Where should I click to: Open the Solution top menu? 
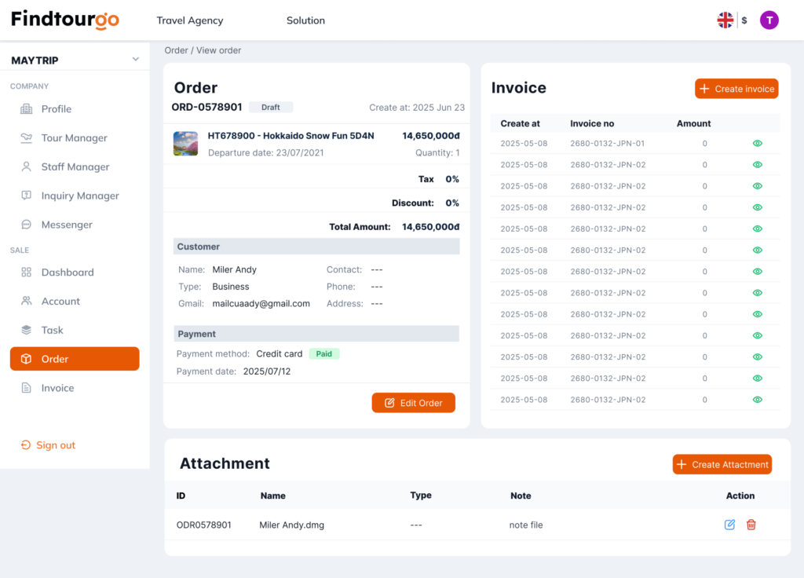coord(305,20)
